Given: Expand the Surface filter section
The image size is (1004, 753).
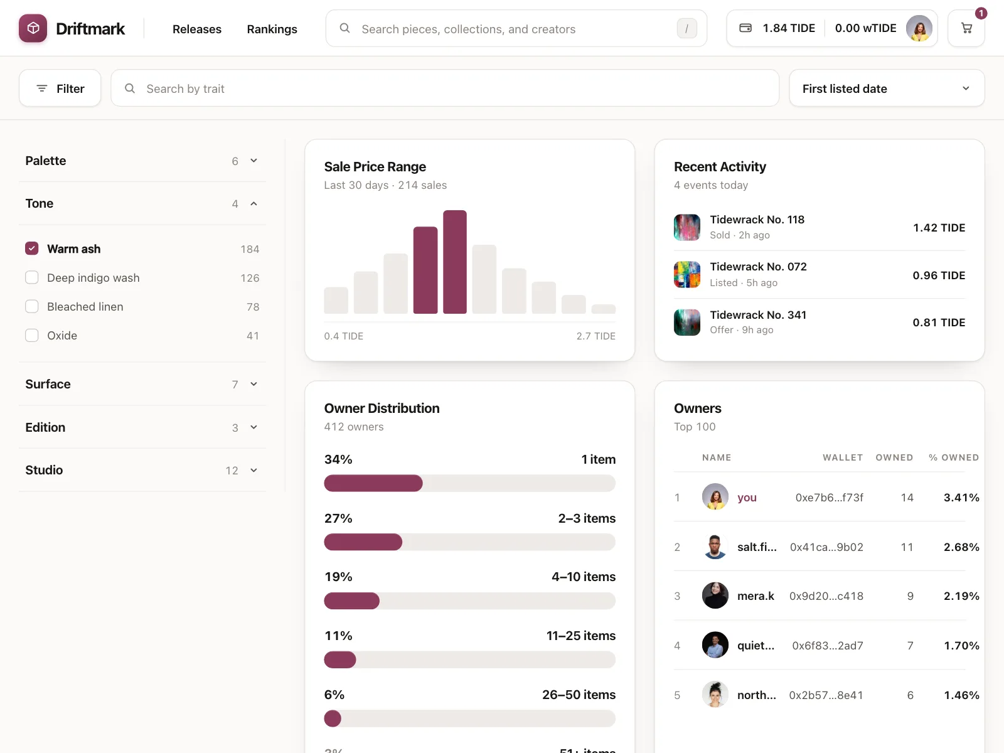Looking at the screenshot, I should pyautogui.click(x=142, y=384).
